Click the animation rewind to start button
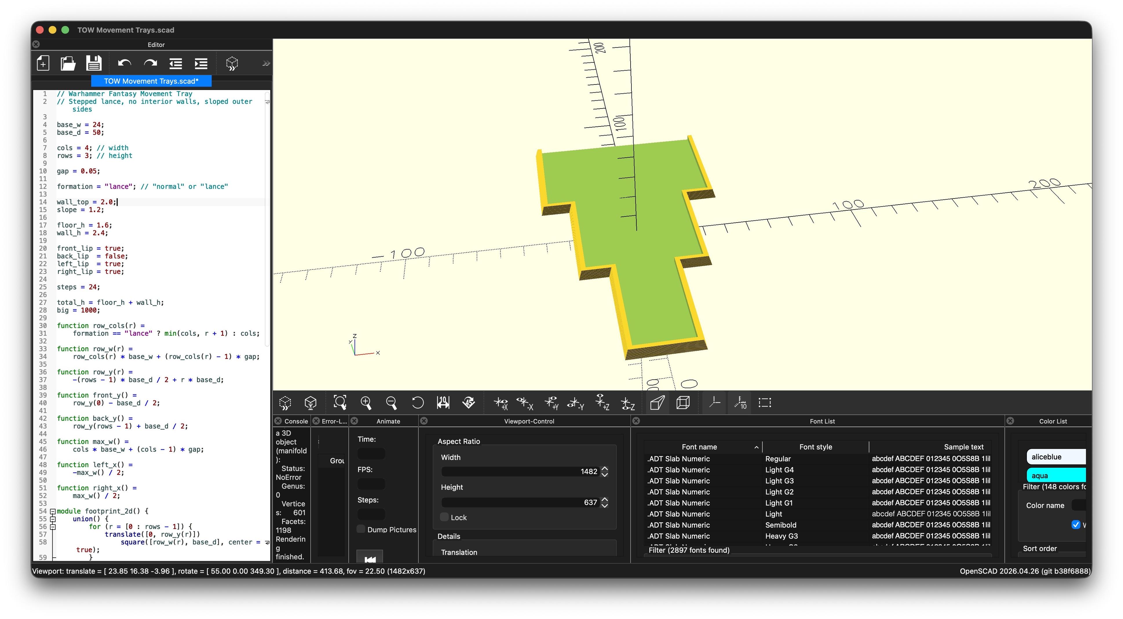The height and width of the screenshot is (619, 1123). [370, 557]
